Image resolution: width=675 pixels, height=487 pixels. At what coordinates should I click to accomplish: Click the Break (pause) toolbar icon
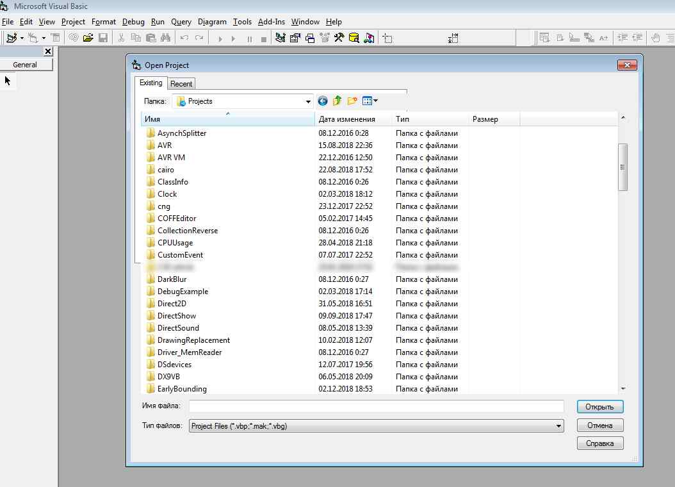pos(249,38)
